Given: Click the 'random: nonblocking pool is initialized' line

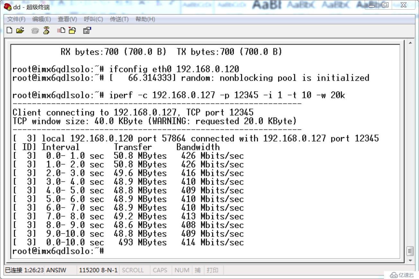Looking at the screenshot, I should pos(191,78).
